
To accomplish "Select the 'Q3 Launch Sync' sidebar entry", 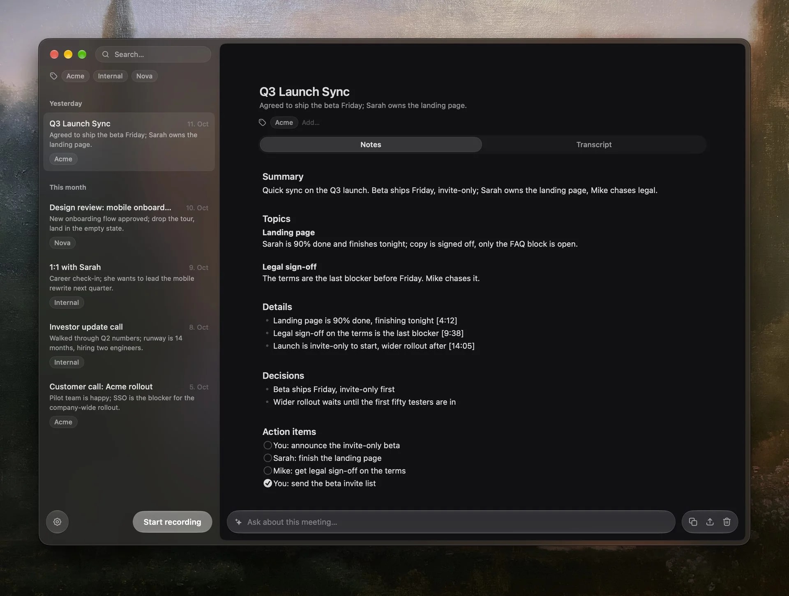I will tap(129, 141).
